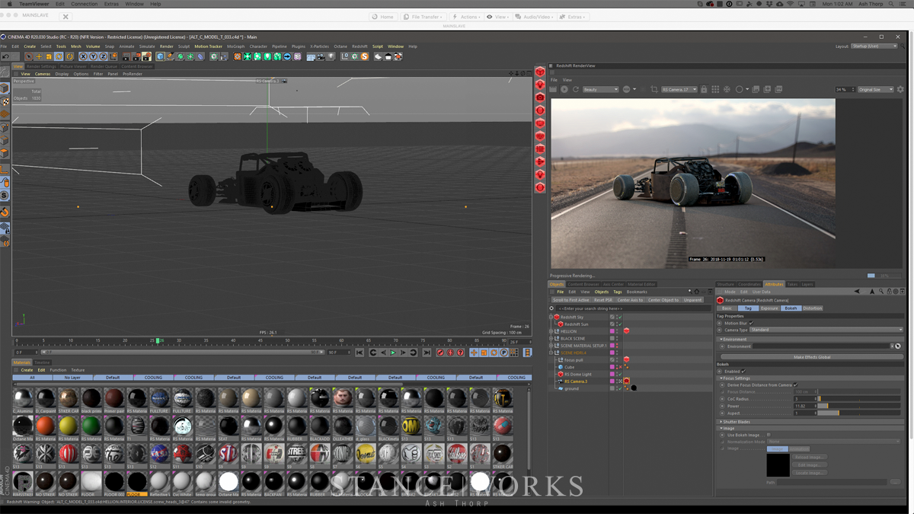Click the red record keyframe button
914x514 pixels.
(440, 353)
